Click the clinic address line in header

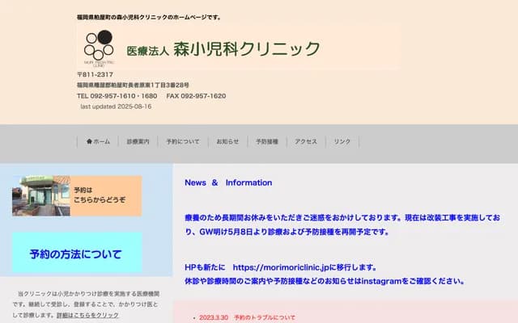click(133, 85)
